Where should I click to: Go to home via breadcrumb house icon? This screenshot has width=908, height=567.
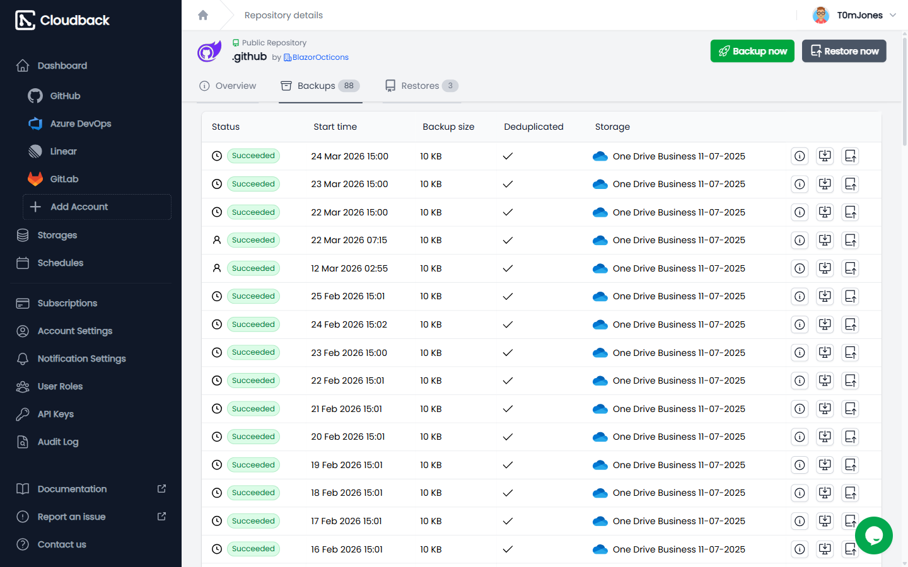pyautogui.click(x=203, y=15)
